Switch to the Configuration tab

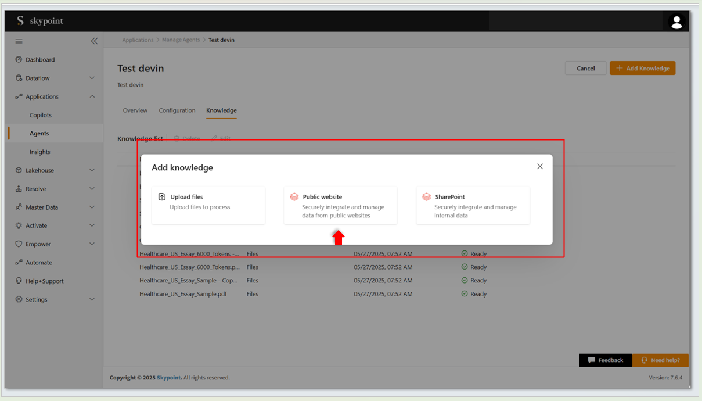[x=177, y=110]
